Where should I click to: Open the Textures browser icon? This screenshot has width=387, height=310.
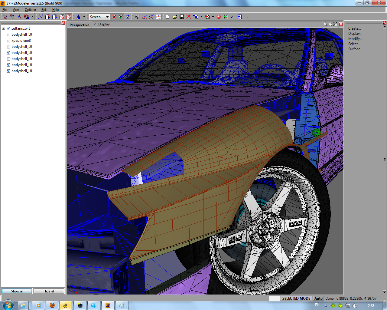[x=226, y=17]
